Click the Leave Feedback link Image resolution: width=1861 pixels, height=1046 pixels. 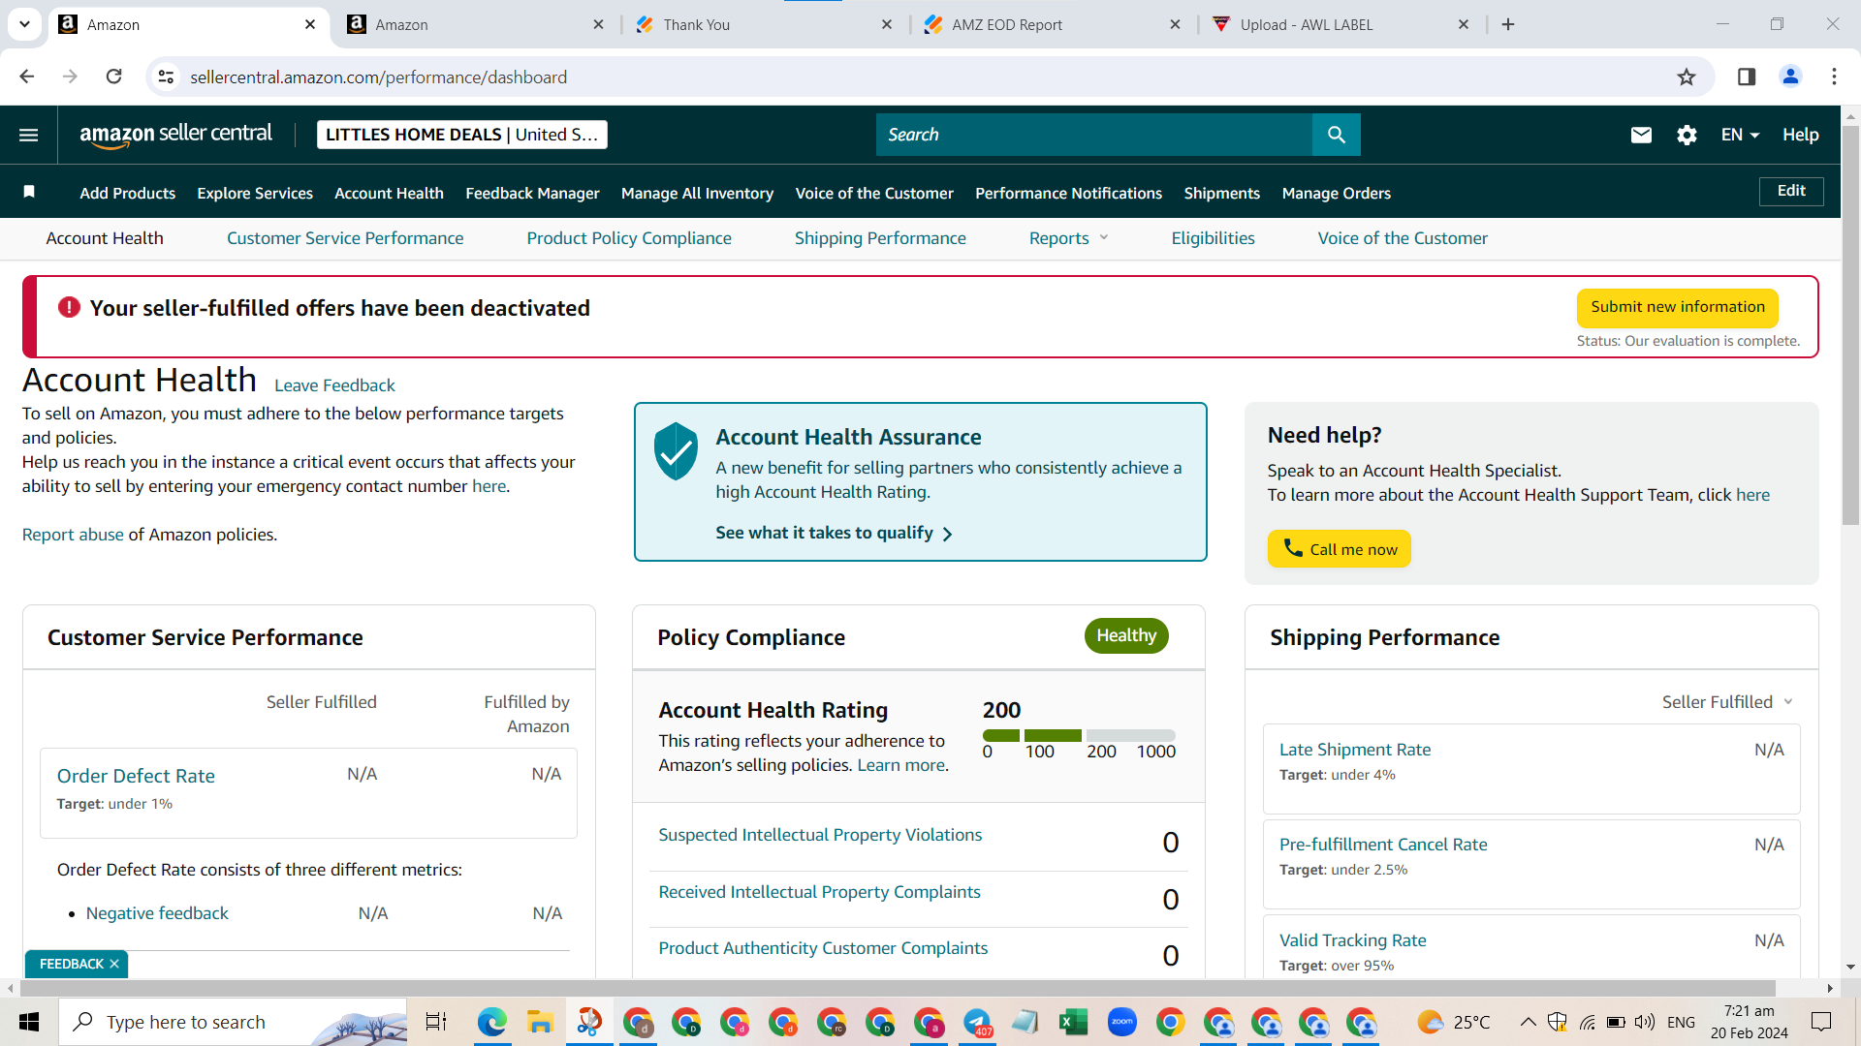pyautogui.click(x=334, y=385)
